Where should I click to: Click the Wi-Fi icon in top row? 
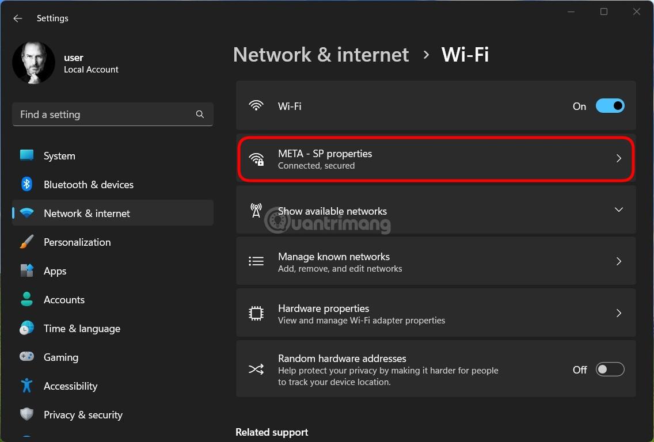pyautogui.click(x=256, y=105)
